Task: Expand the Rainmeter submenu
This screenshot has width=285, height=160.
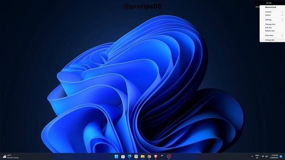Action: (272, 35)
